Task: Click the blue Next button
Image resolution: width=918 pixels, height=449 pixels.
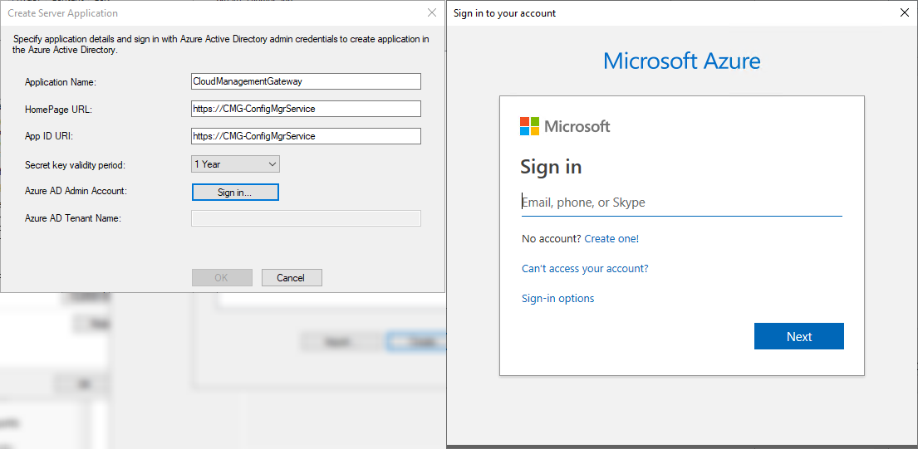Action: 798,336
